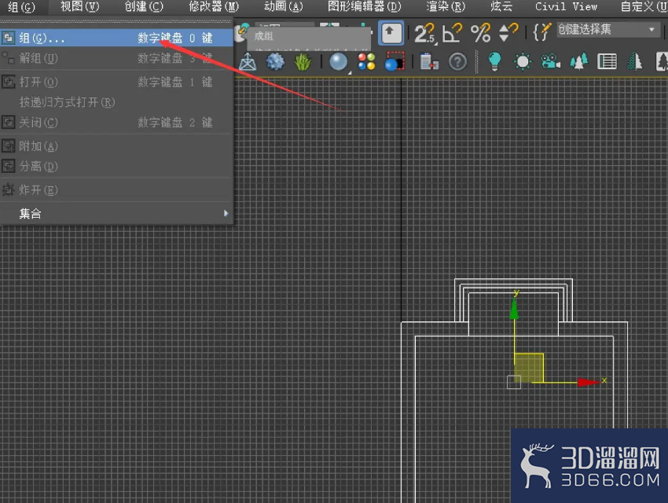Toggle angle snap tool
Viewport: 668px width, 503px height.
[x=452, y=33]
